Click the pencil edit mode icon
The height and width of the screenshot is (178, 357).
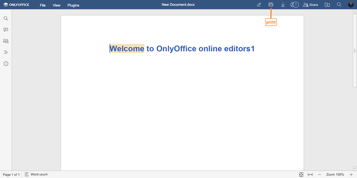tap(259, 5)
